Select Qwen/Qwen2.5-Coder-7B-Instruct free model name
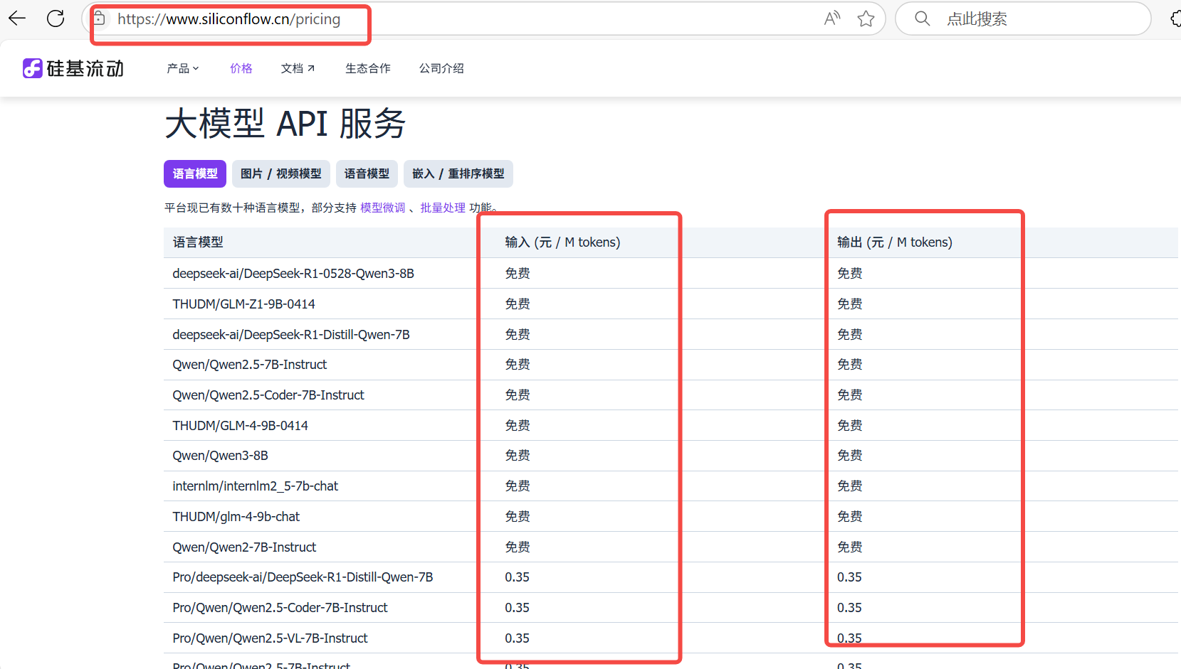 [x=268, y=395]
